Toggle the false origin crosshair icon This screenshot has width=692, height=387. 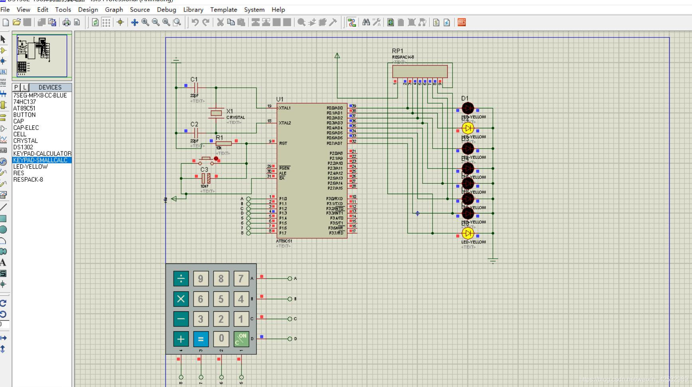(120, 22)
